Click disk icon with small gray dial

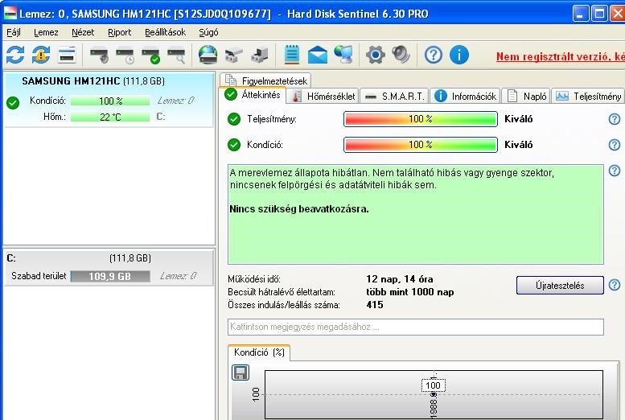click(99, 55)
